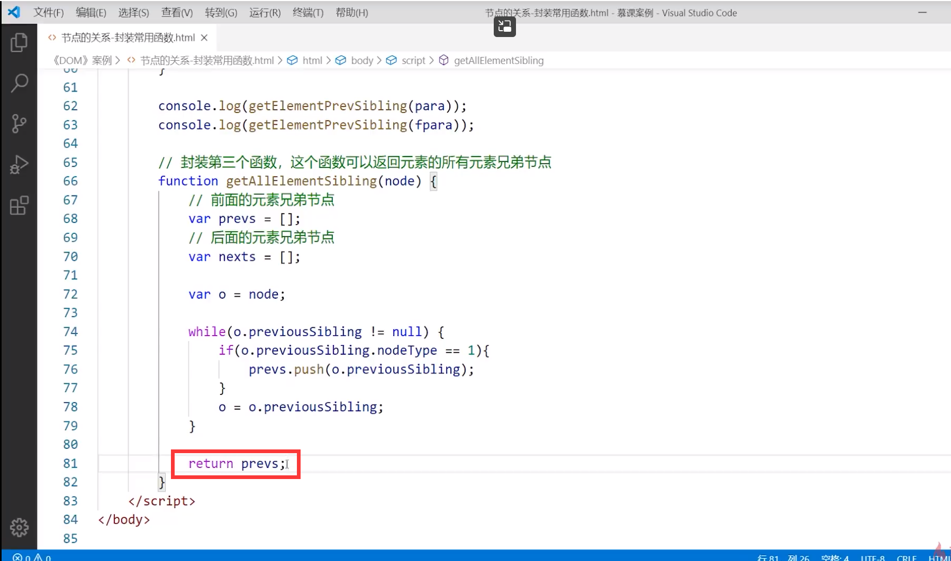The image size is (951, 561).
Task: Click the return prevs; statement
Action: (237, 463)
